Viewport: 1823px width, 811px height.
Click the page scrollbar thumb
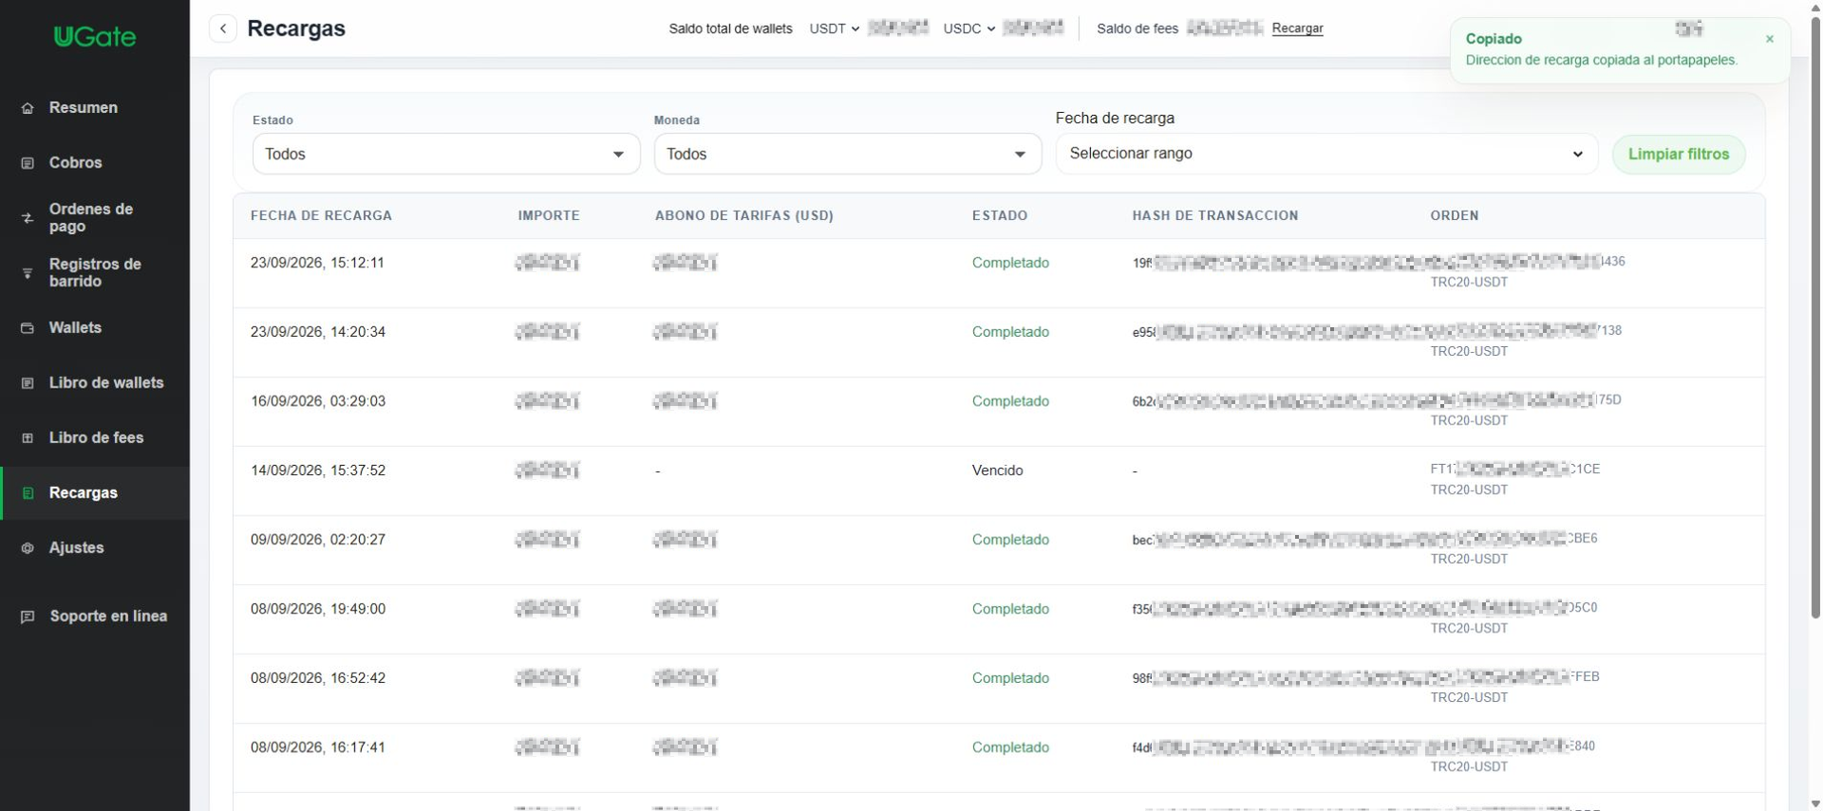tap(1815, 318)
